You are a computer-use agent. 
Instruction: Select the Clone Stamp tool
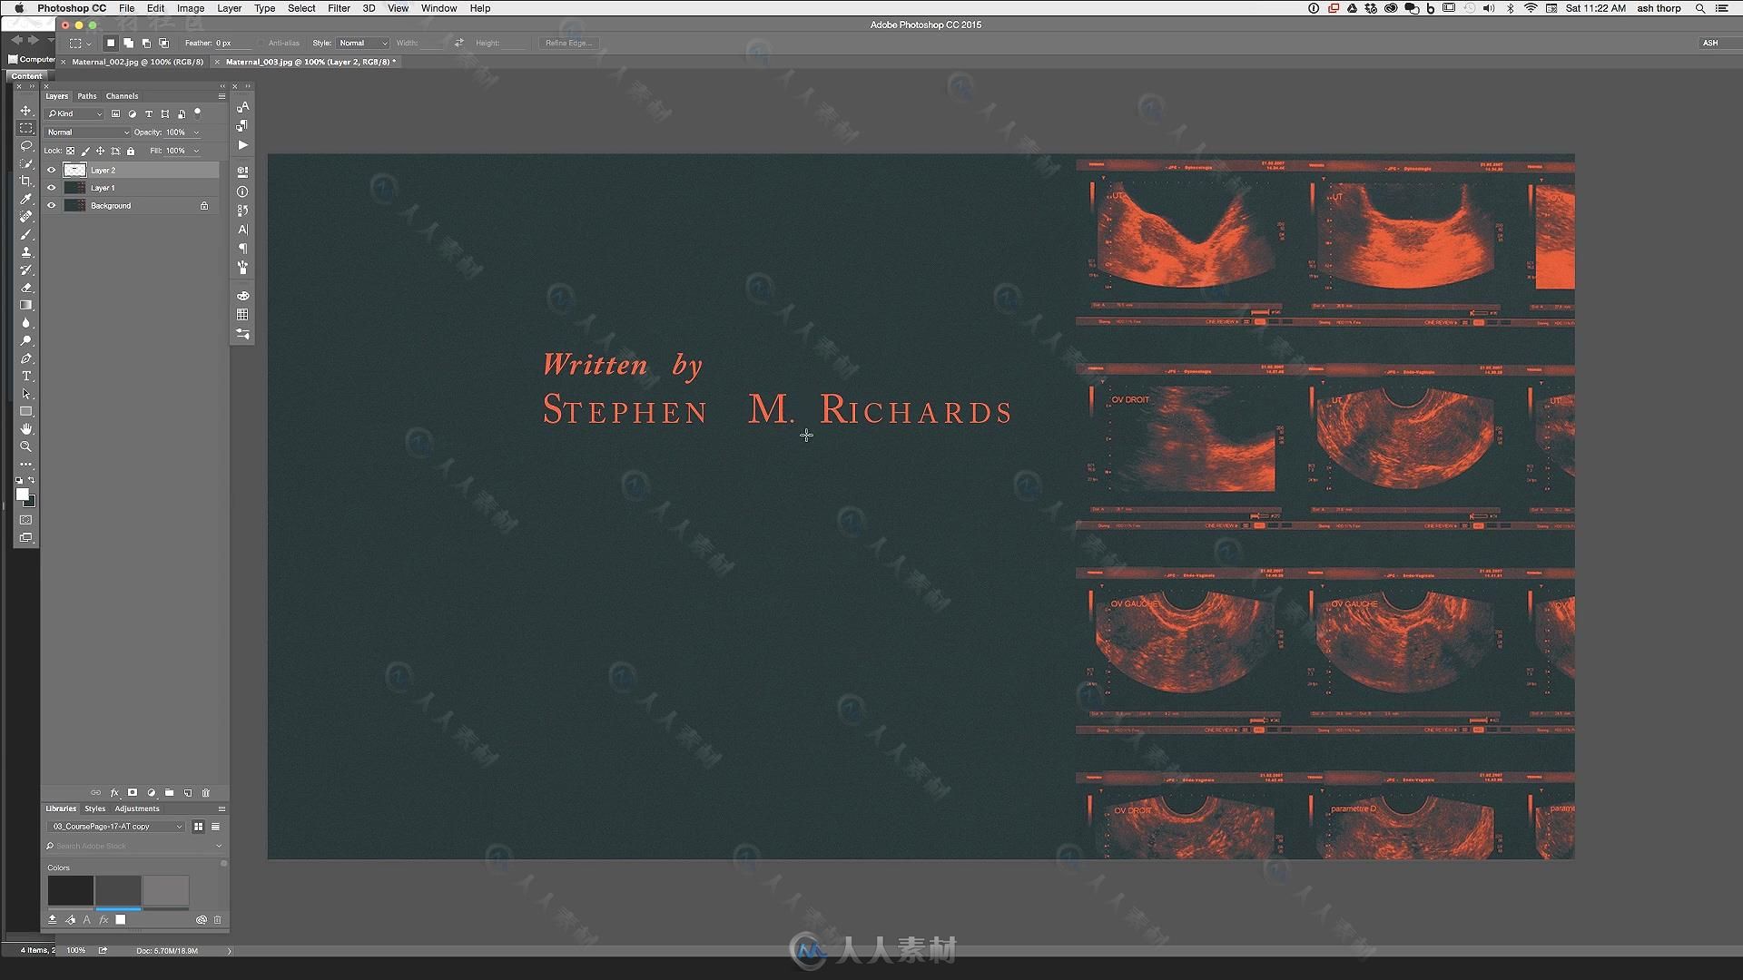26,252
